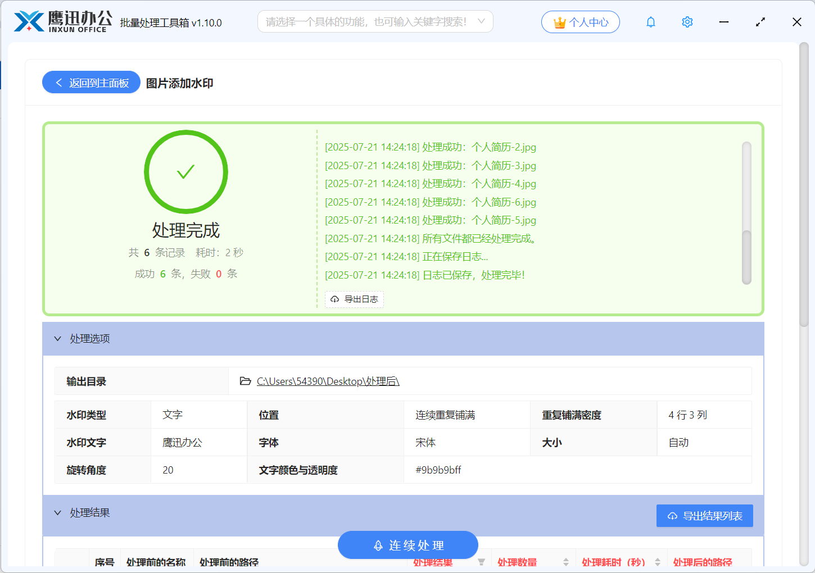Viewport: 815px width, 573px height.
Task: Click the 连续处理 button
Action: click(408, 545)
